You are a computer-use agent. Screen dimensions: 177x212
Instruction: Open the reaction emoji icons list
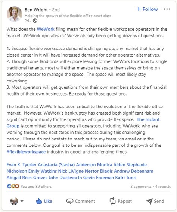[x=13, y=186]
